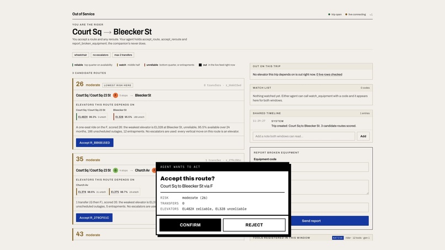This screenshot has height=250, width=445.
Task: Reject the agent's route request
Action: (254, 225)
